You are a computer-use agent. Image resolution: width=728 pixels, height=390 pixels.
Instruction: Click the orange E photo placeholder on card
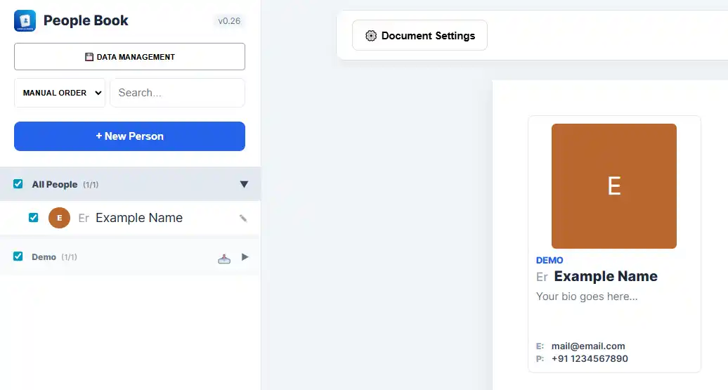[613, 186]
